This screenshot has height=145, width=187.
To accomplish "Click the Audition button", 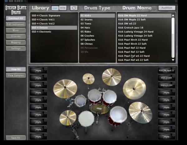I will click(167, 8).
